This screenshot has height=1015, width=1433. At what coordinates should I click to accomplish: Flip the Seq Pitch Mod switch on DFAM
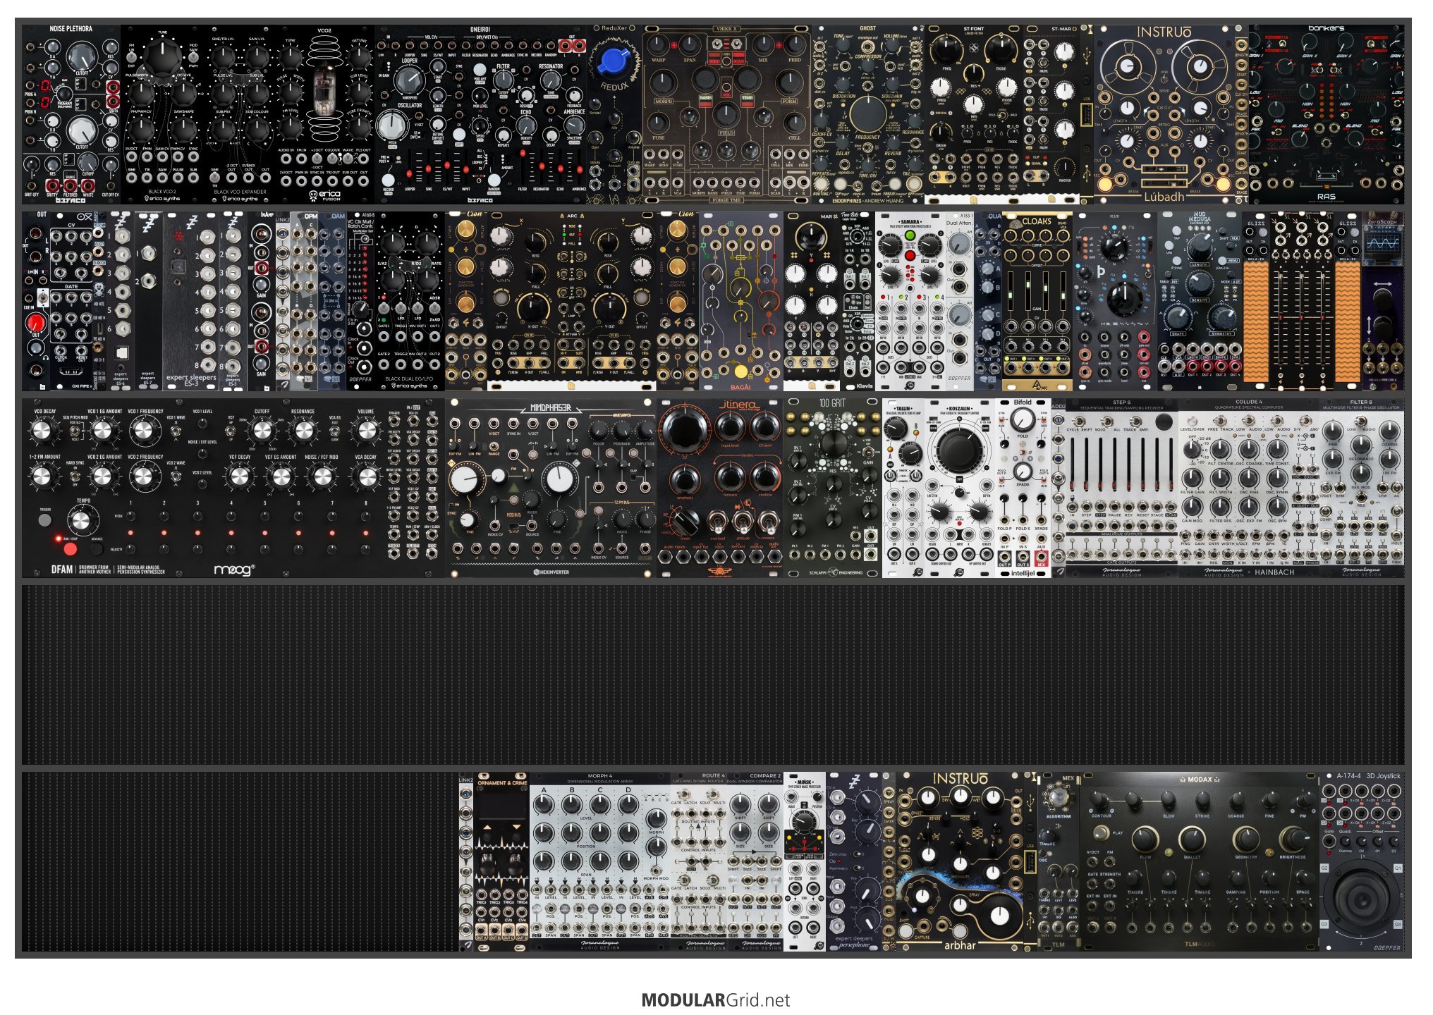(75, 431)
